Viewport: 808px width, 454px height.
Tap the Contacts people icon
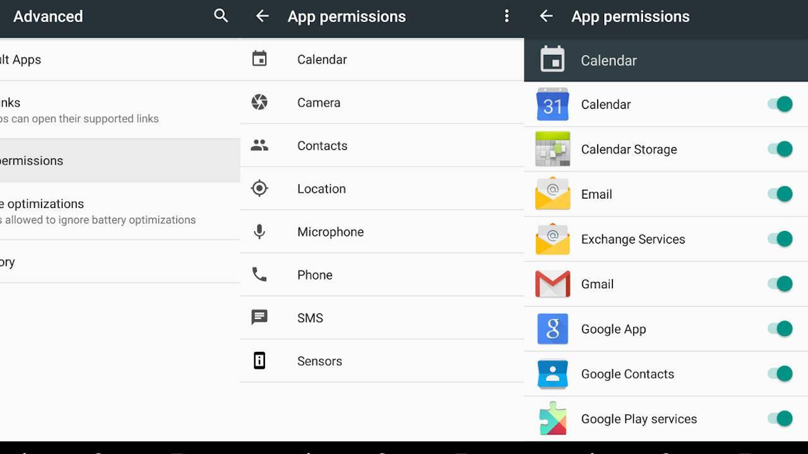click(259, 145)
